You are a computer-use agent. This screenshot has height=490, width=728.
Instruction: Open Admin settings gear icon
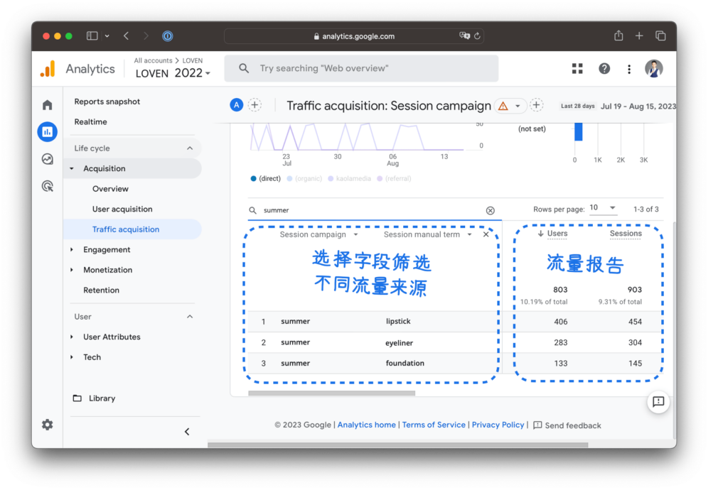pos(48,425)
